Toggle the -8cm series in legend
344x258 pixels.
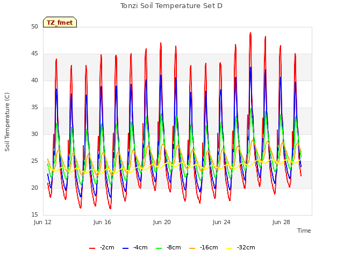(168, 247)
